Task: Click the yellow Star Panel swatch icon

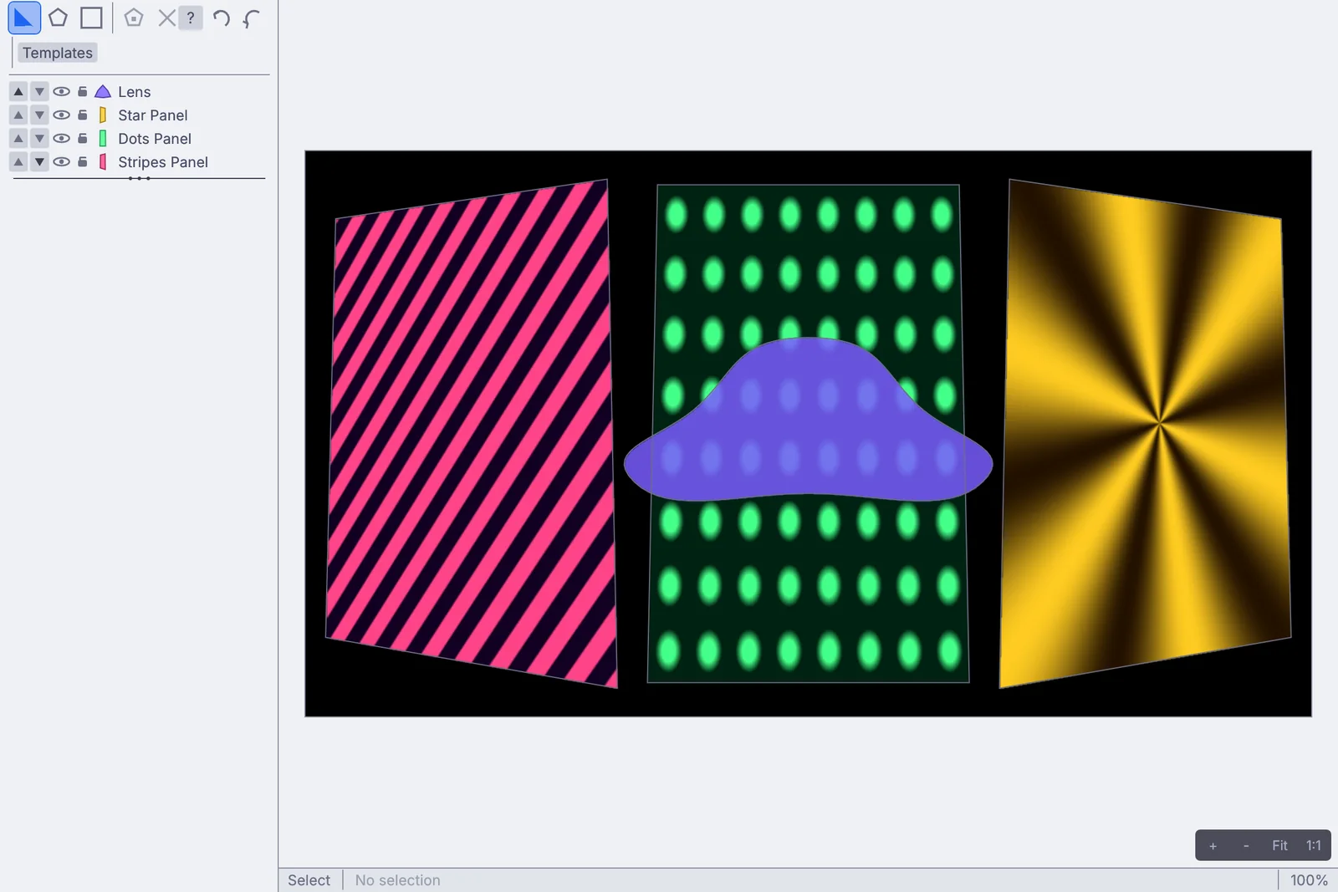Action: pyautogui.click(x=103, y=115)
